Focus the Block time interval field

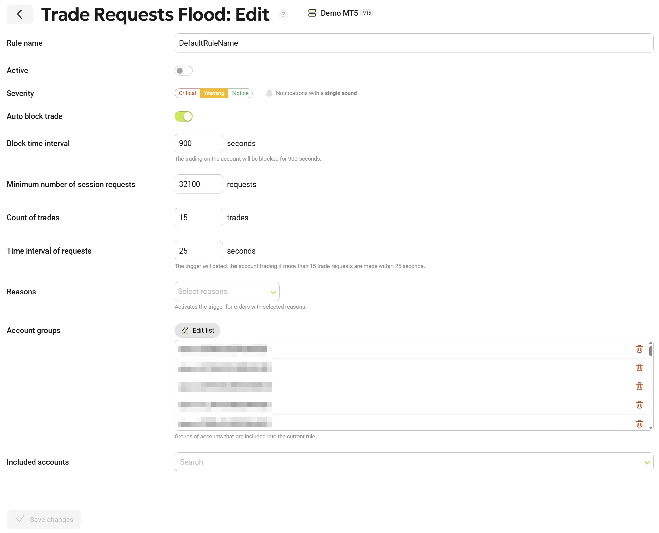click(198, 143)
